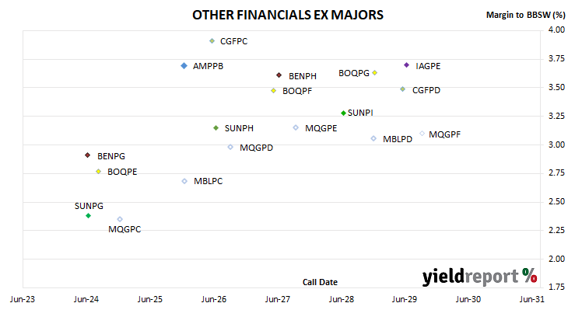
Task: Click the yieldreport logo
Action: [479, 277]
